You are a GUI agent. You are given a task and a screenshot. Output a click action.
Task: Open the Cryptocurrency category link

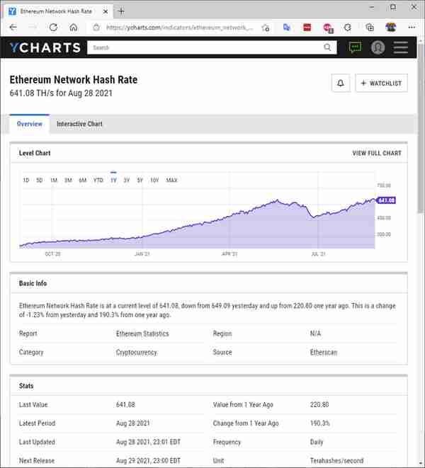tap(137, 353)
